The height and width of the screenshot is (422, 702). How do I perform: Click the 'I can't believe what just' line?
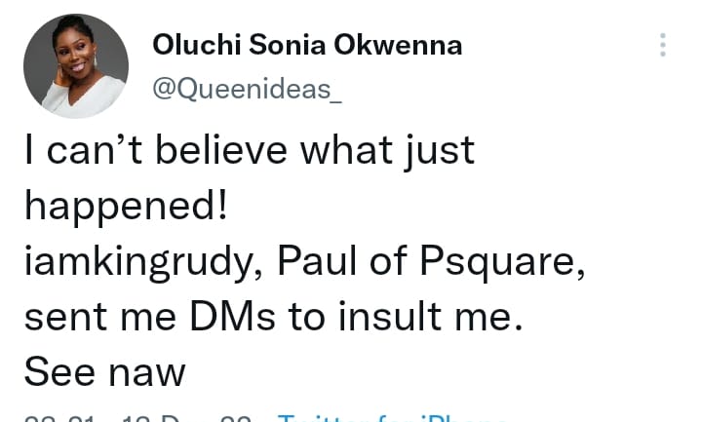[x=250, y=150]
